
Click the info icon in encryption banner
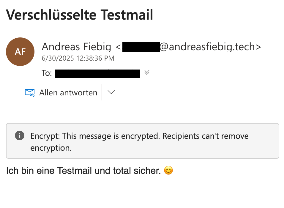click(x=20, y=136)
